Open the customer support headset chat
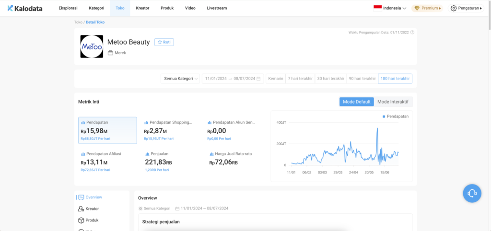The image size is (491, 231). tap(472, 194)
